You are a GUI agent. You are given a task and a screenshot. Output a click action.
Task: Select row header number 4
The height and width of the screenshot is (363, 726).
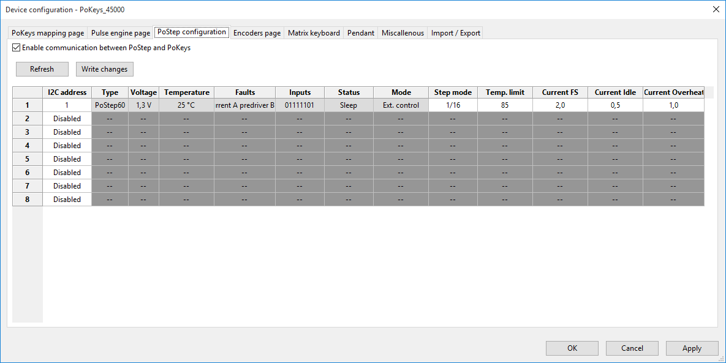point(28,146)
